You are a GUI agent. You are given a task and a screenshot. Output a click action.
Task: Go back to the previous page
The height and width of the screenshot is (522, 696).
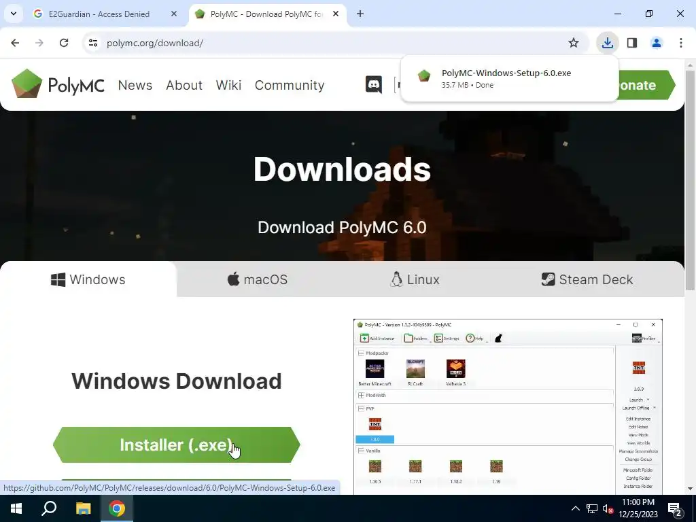15,43
